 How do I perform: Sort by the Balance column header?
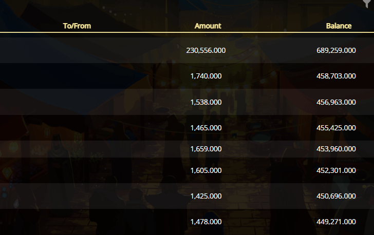(x=339, y=26)
